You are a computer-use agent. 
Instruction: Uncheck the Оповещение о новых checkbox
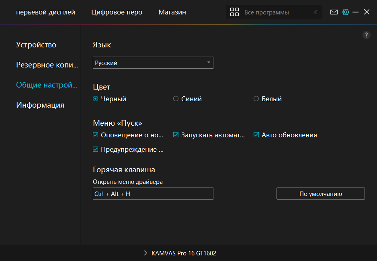point(96,135)
